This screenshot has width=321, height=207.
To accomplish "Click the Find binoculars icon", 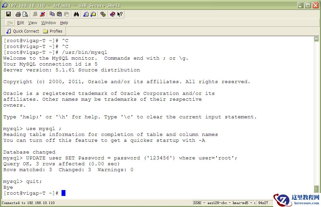I will 77,14.
